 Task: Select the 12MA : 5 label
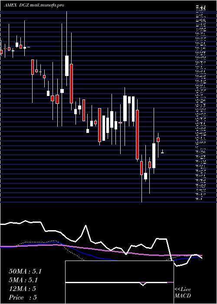click(23, 289)
